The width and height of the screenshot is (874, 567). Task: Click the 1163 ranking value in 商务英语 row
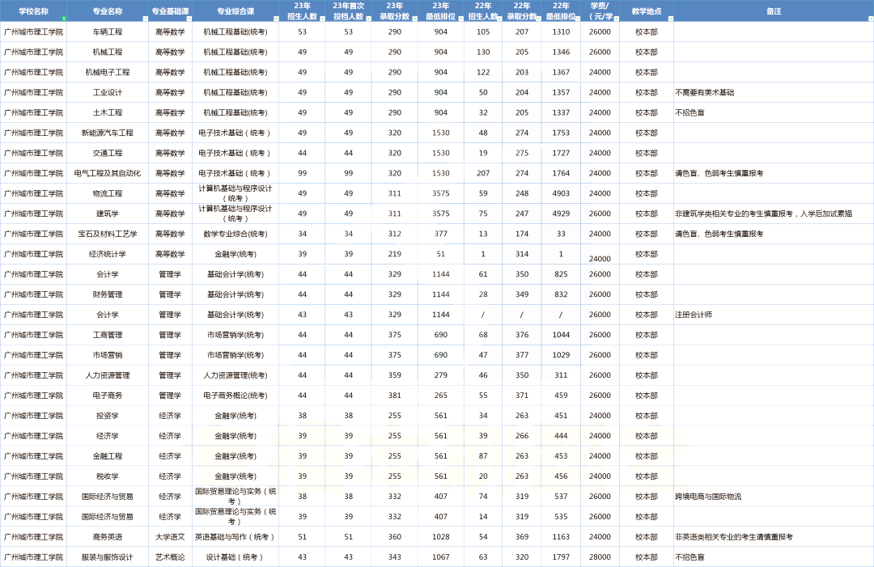(561, 537)
